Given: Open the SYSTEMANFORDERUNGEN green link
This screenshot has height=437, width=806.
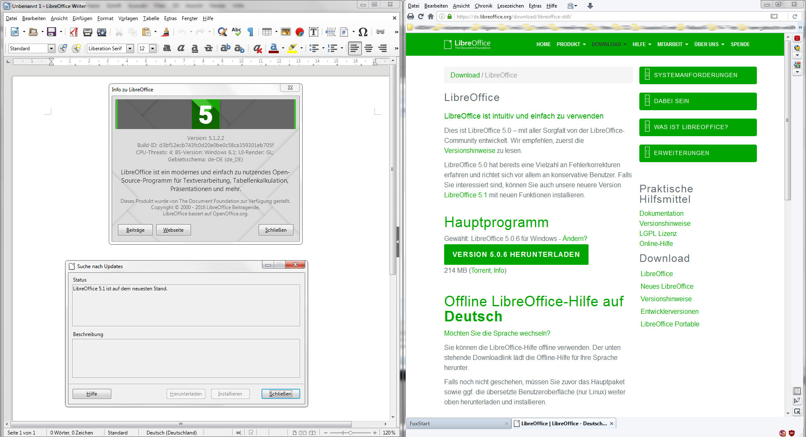Looking at the screenshot, I should pos(698,75).
